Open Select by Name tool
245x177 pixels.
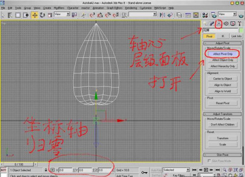click(10, 15)
